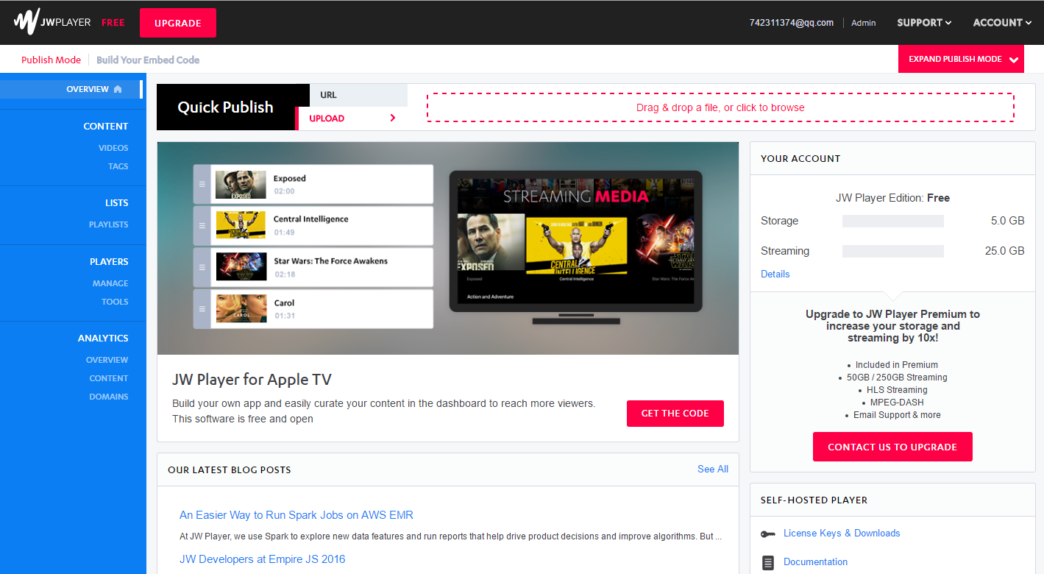This screenshot has height=574, width=1044.
Task: Click the red Upgrade button
Action: (x=178, y=23)
